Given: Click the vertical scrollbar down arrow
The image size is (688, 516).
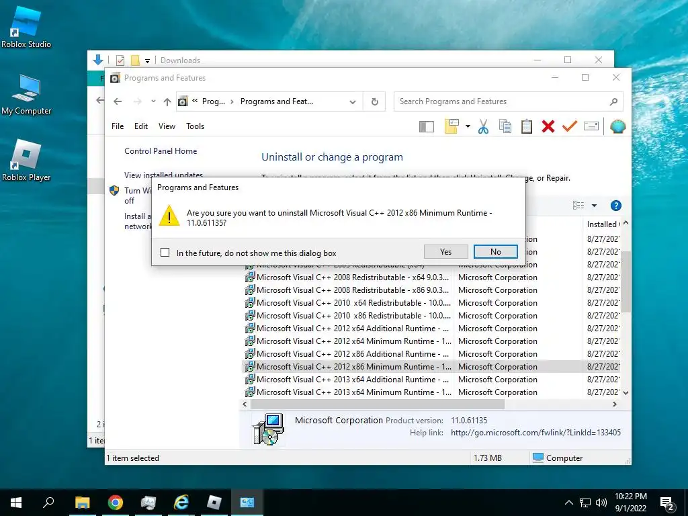Looking at the screenshot, I should (x=626, y=392).
